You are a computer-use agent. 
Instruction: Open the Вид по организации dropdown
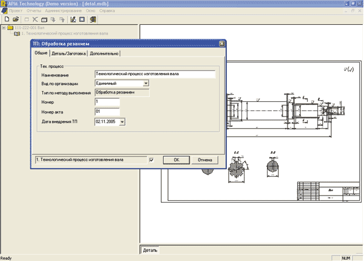(146, 83)
